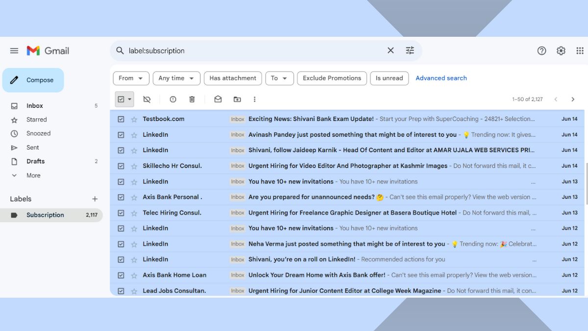
Task: Open the Sent folder
Action: [33, 148]
